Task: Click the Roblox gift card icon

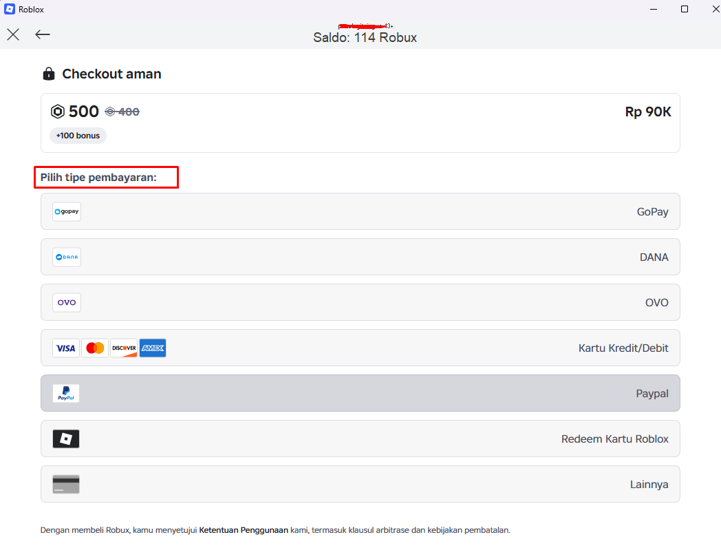Action: [66, 439]
